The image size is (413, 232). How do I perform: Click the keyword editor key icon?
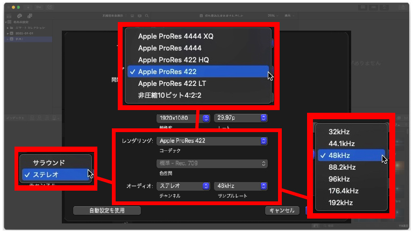click(x=39, y=7)
